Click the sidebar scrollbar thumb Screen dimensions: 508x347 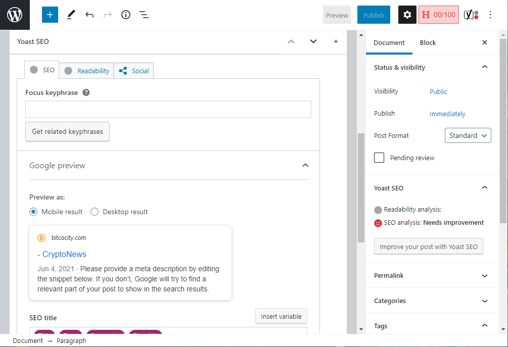click(x=503, y=131)
